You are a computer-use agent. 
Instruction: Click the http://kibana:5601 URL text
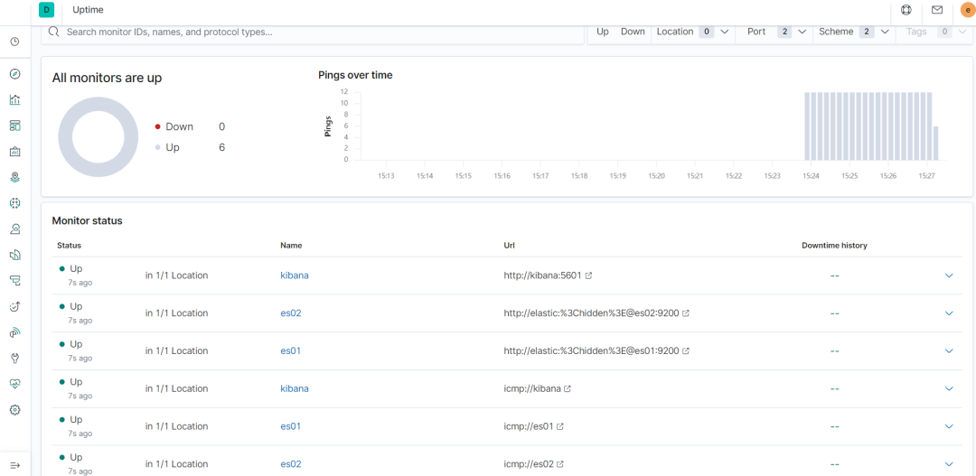coord(543,275)
